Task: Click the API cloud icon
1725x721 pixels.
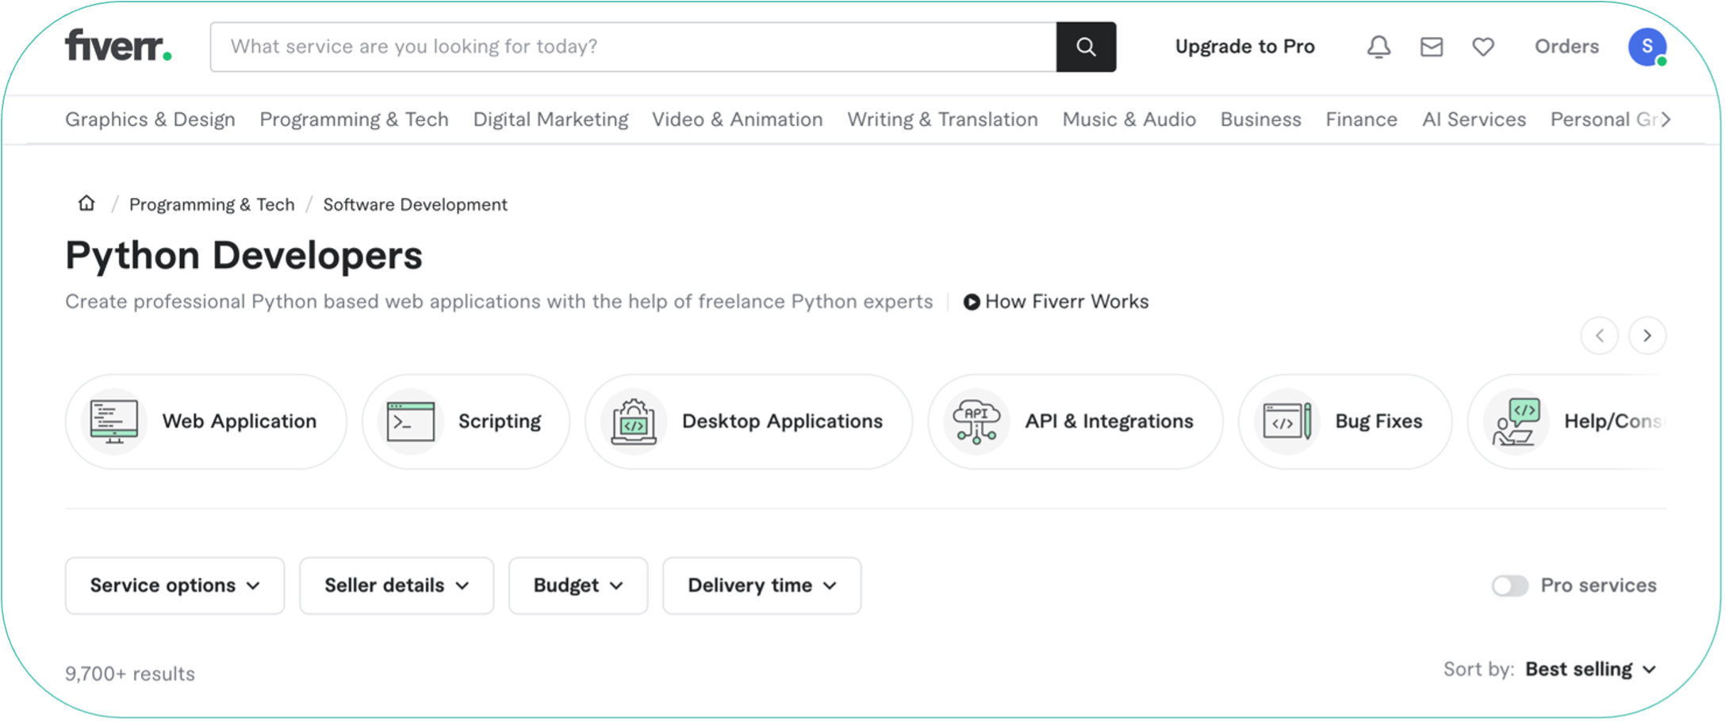Action: click(976, 421)
